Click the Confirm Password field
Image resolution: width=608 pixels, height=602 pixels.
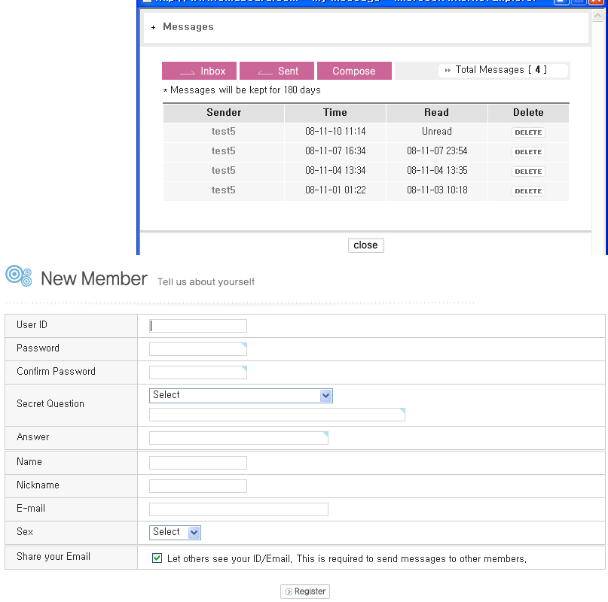[x=197, y=372]
